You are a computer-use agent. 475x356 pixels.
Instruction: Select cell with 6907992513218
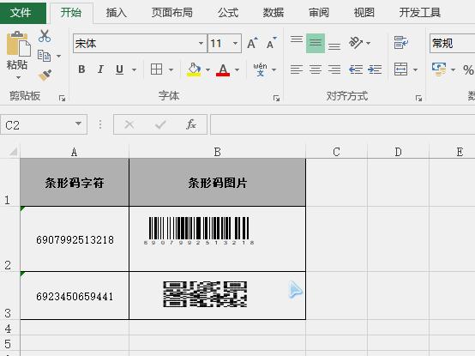[x=75, y=239]
